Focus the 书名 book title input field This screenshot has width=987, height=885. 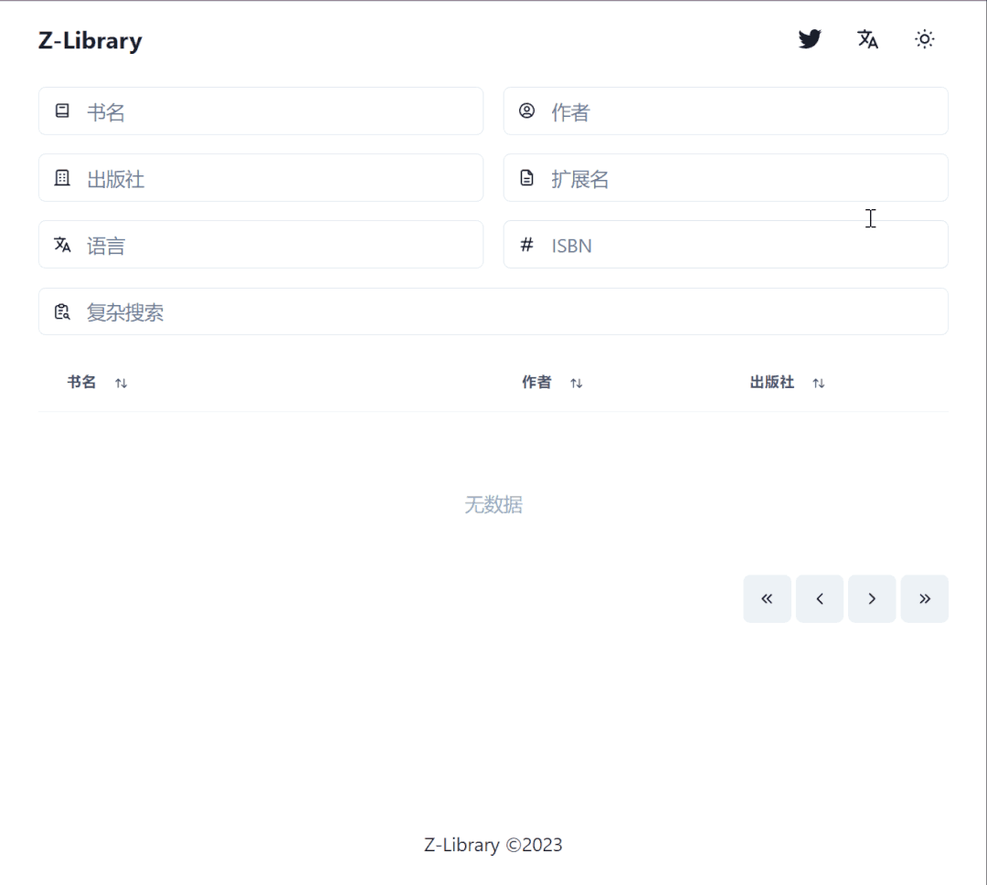260,111
